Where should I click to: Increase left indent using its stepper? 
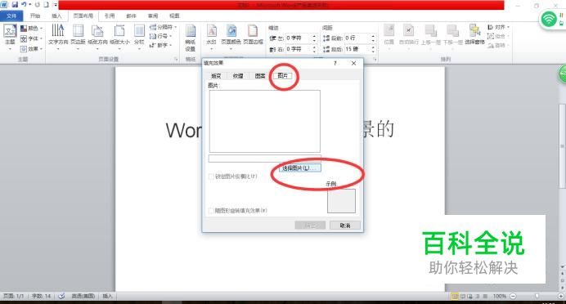[x=314, y=36]
